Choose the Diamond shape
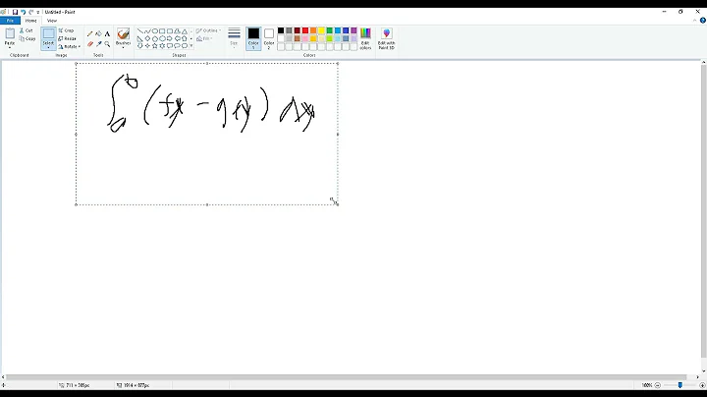Viewport: 707px width, 397px height. click(x=147, y=38)
